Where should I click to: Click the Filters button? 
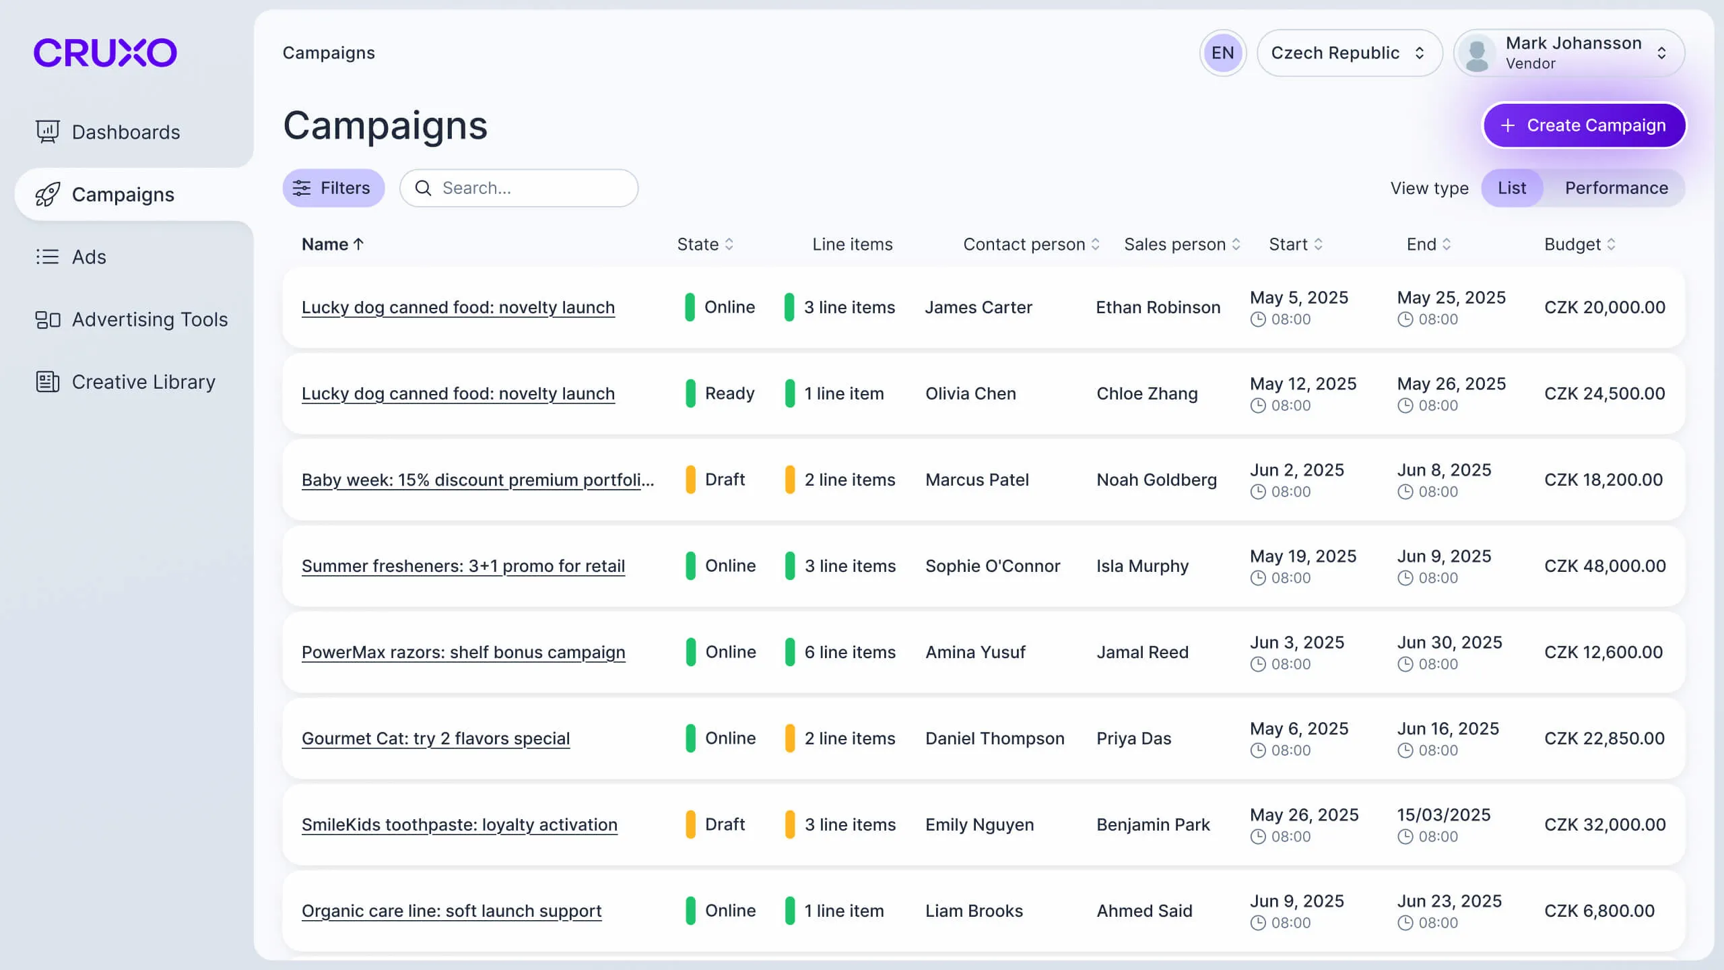[333, 188]
